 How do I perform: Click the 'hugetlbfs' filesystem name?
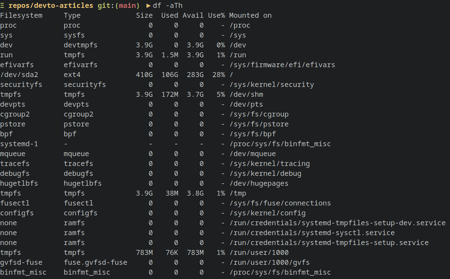click(x=19, y=183)
